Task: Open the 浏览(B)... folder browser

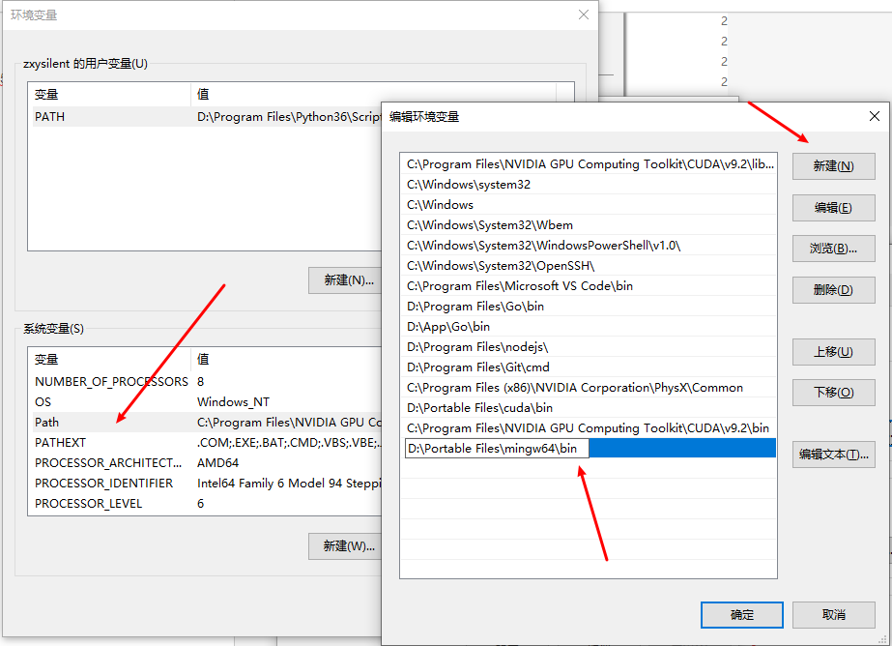Action: [833, 249]
